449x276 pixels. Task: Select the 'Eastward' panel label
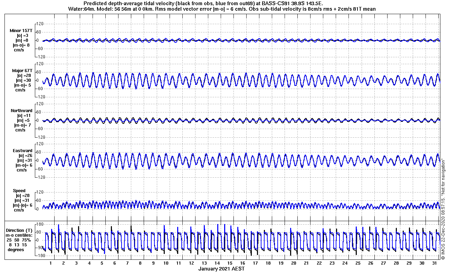(x=22, y=151)
